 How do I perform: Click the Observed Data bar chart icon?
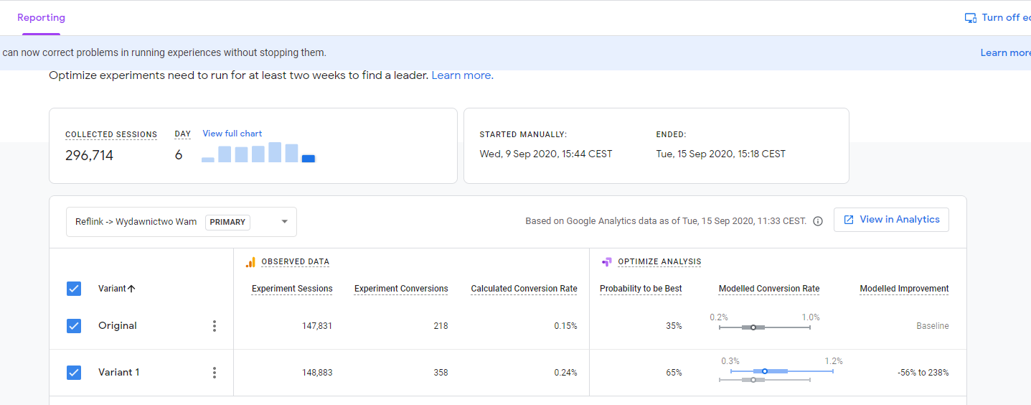coord(250,262)
